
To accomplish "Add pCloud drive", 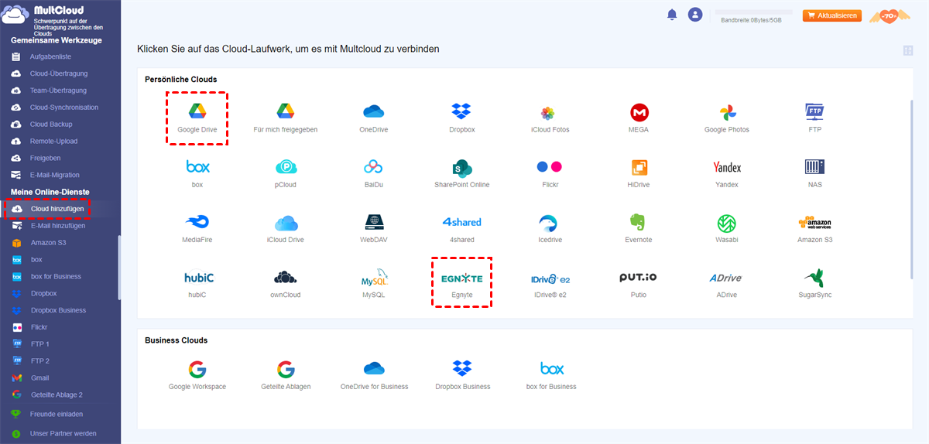I will [286, 167].
